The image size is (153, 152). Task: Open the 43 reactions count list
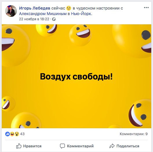(x=22, y=134)
